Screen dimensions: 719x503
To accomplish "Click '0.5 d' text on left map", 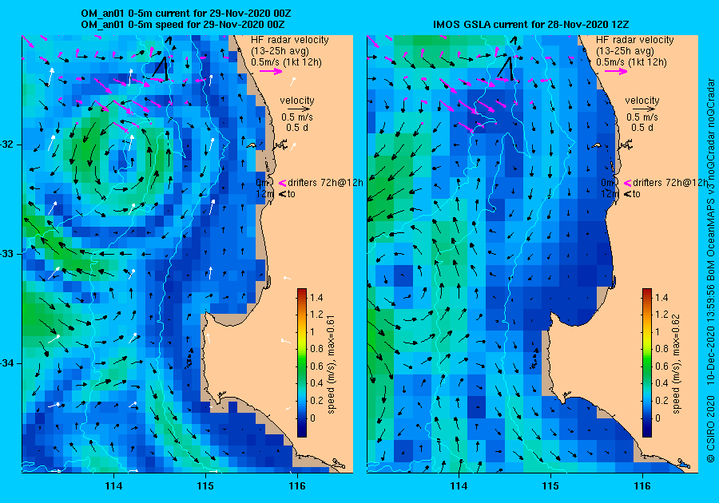I will click(x=297, y=128).
